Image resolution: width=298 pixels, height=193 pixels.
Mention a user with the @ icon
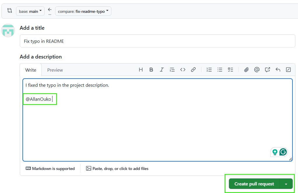[257, 70]
